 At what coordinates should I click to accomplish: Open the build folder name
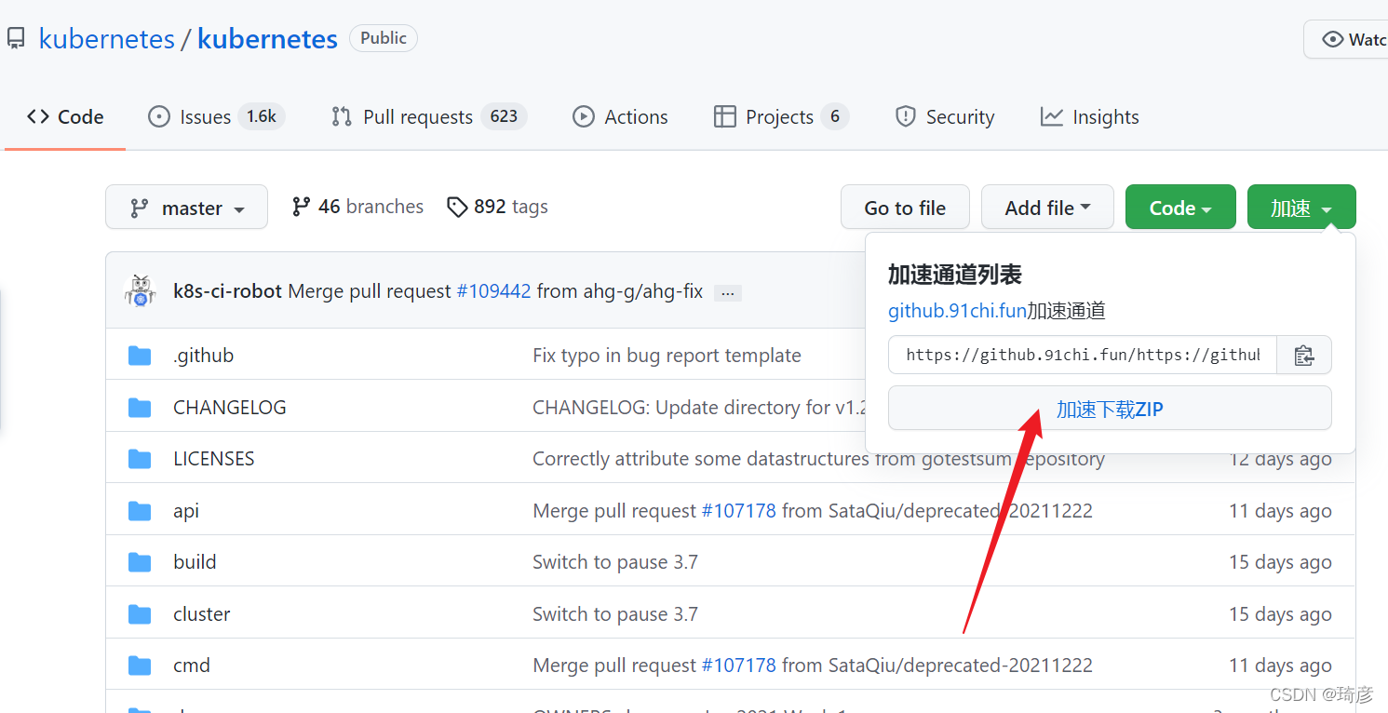195,562
